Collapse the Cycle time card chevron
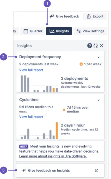 click(x=99, y=100)
